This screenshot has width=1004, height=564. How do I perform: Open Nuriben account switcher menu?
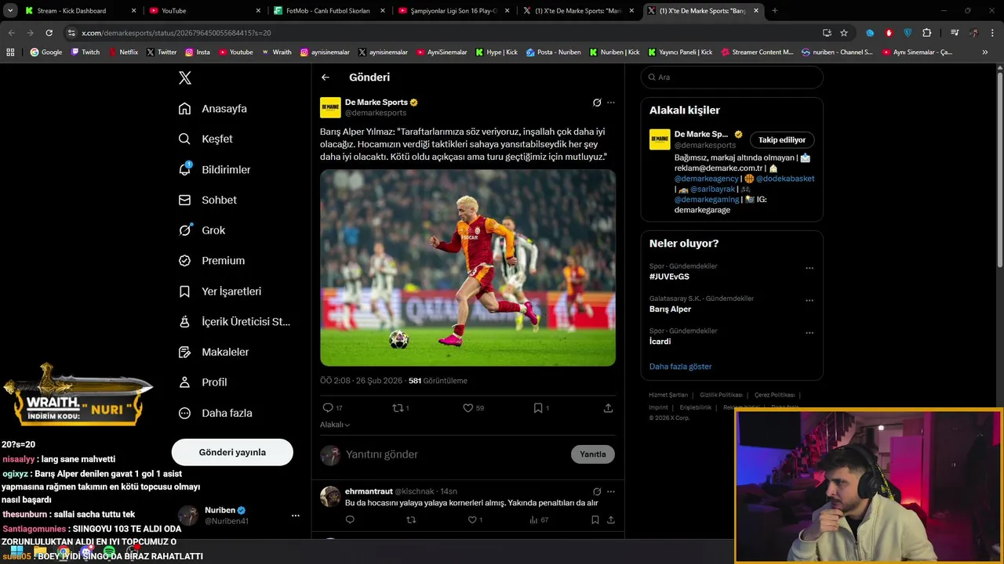click(x=296, y=515)
